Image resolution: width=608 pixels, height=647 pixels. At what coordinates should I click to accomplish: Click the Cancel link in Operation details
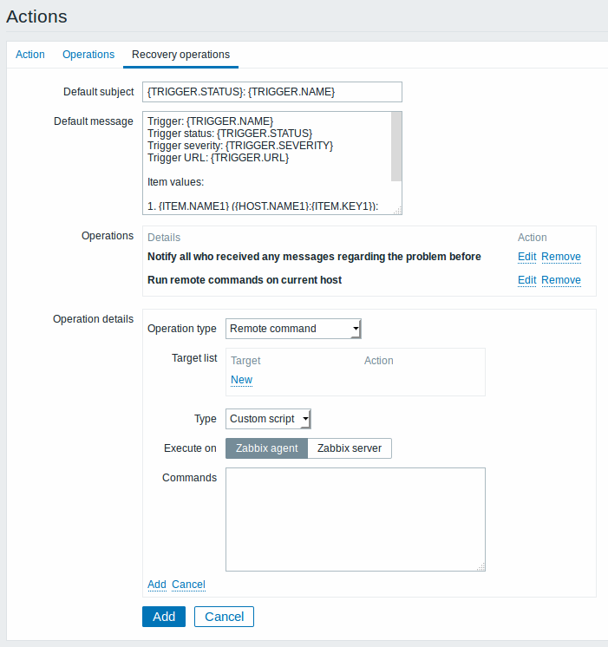[x=188, y=585]
